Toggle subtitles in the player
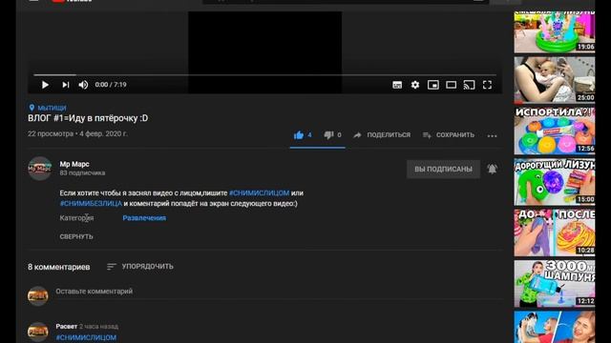 [397, 85]
